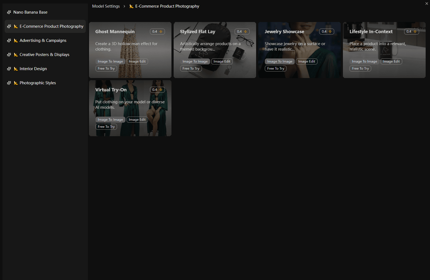Open the Creative Posters & Displays category

coord(45,55)
